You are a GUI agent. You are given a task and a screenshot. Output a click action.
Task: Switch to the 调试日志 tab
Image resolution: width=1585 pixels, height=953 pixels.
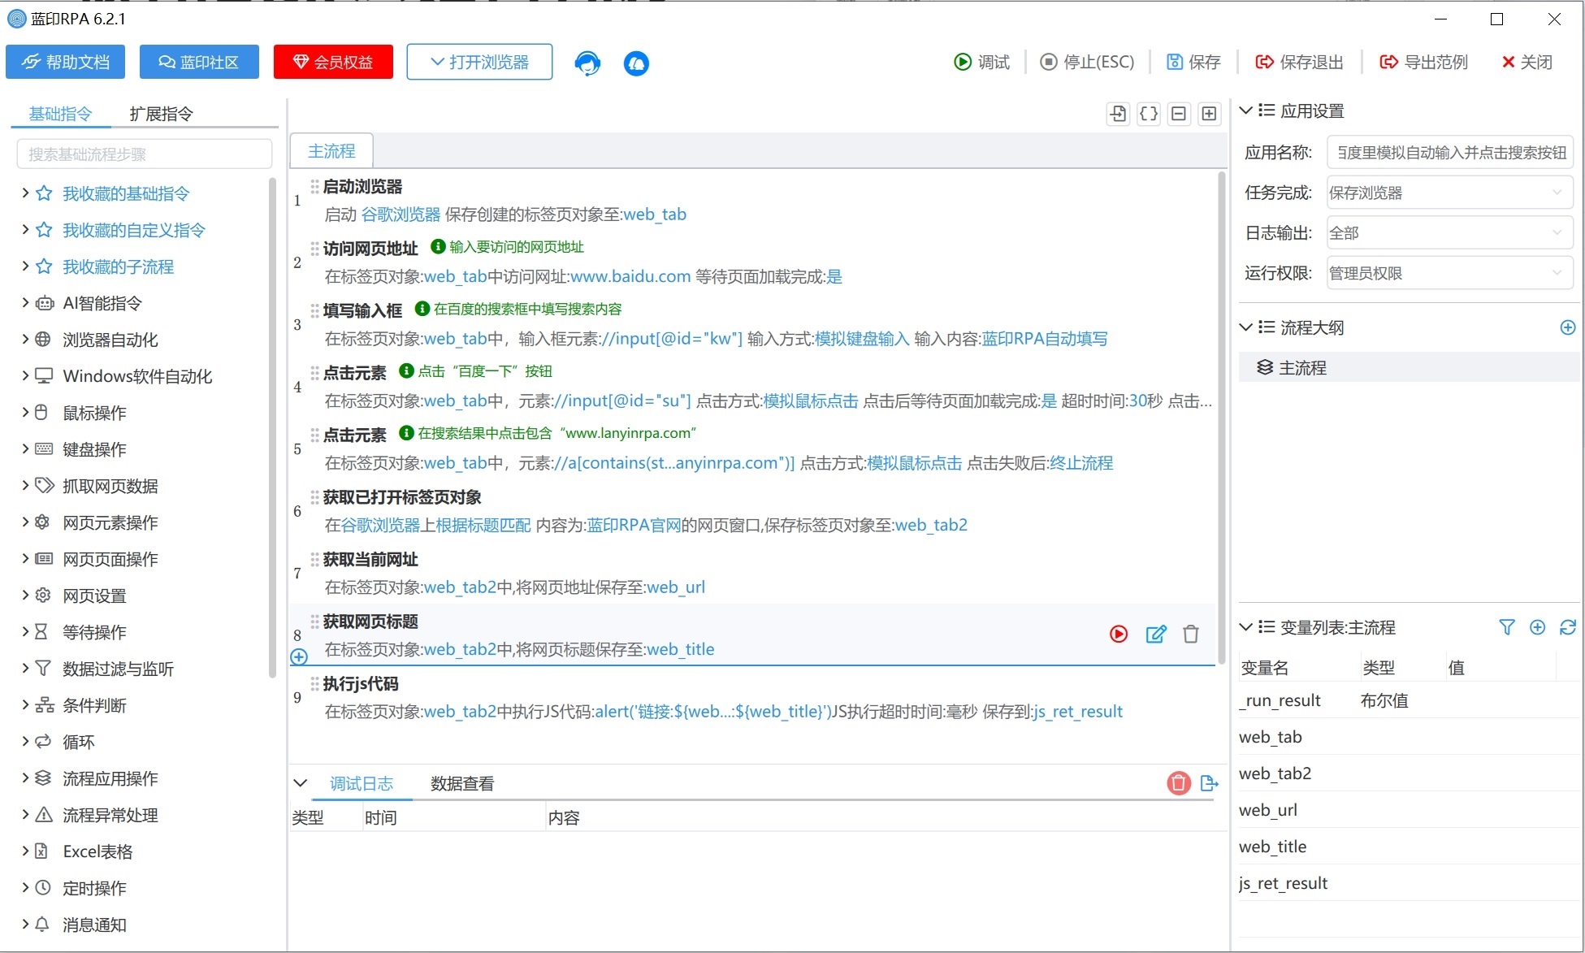coord(362,783)
